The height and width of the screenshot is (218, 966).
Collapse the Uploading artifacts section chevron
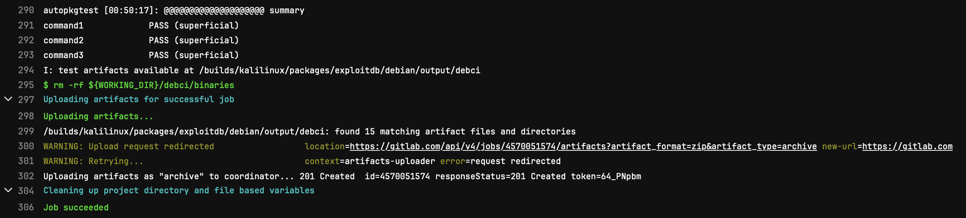[8, 99]
